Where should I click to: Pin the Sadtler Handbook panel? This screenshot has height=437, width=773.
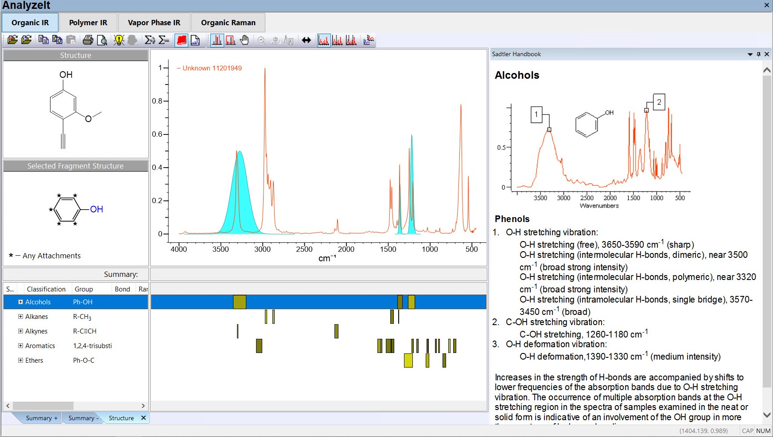[758, 54]
